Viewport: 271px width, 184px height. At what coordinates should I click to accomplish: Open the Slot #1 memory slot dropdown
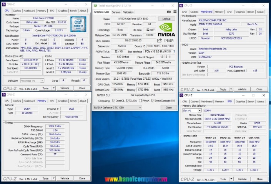pyautogui.click(x=192, y=110)
